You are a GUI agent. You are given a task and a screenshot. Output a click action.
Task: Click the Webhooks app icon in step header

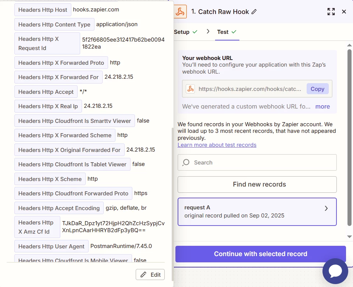180,12
